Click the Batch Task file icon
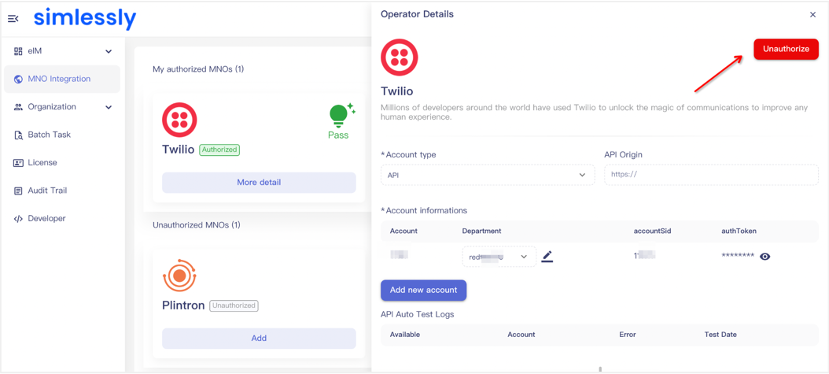The image size is (829, 374). pyautogui.click(x=18, y=135)
